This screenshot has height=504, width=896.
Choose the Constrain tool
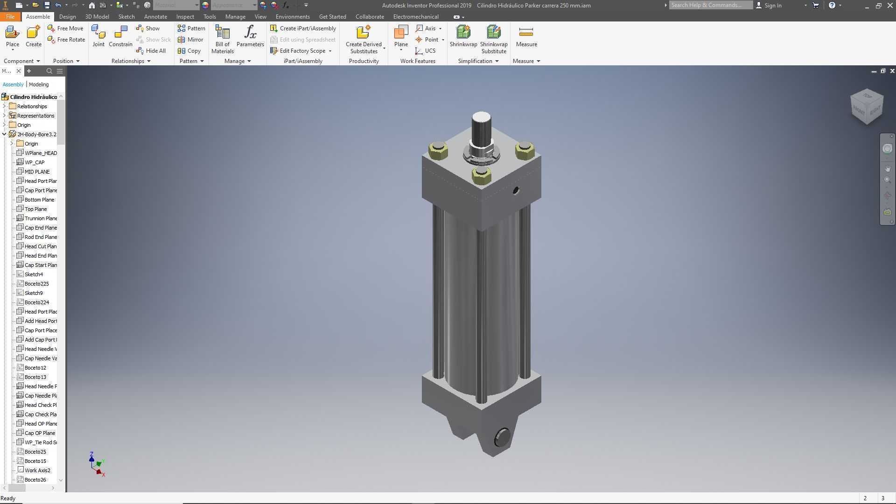click(120, 36)
